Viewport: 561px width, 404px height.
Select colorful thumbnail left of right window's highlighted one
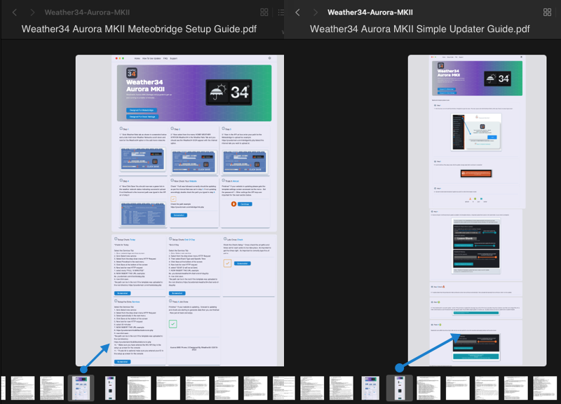(x=370, y=388)
